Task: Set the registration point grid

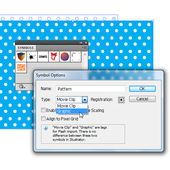Action: (x=121, y=100)
